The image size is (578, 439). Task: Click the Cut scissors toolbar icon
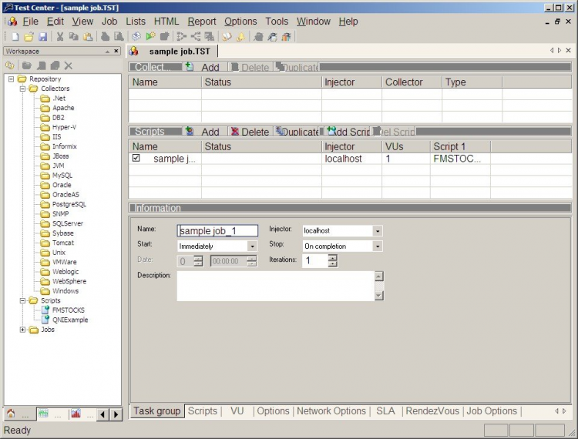(x=60, y=36)
